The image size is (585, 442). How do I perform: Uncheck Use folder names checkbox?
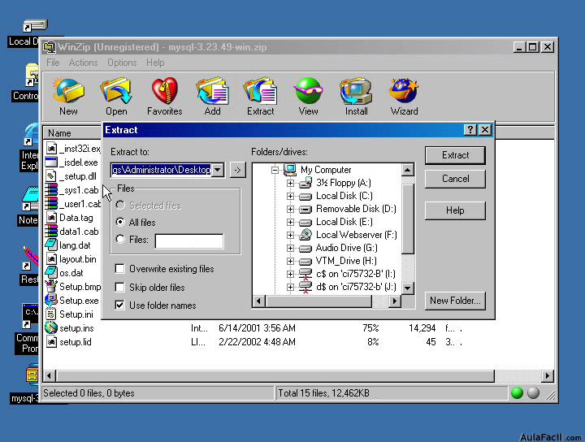(x=119, y=305)
